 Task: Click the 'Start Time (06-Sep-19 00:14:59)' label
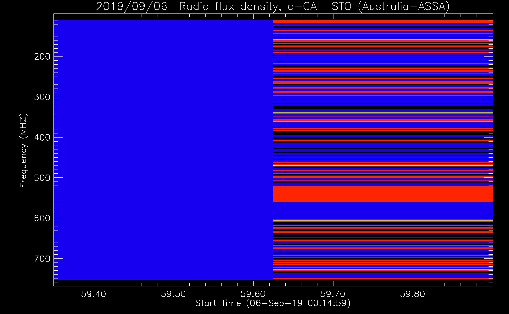point(273,303)
